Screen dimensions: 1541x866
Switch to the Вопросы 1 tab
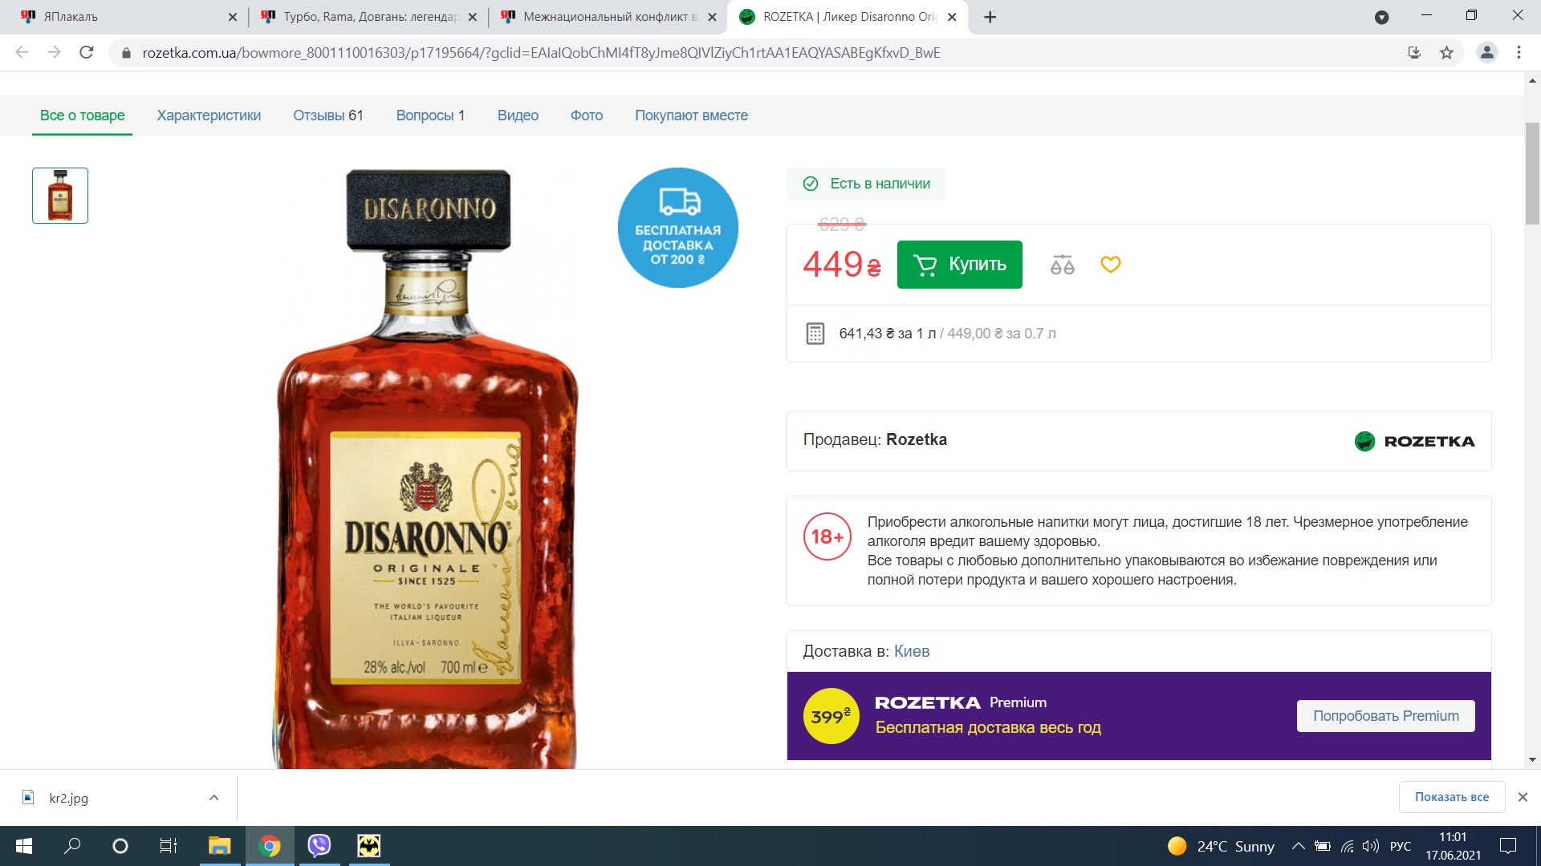tap(430, 115)
